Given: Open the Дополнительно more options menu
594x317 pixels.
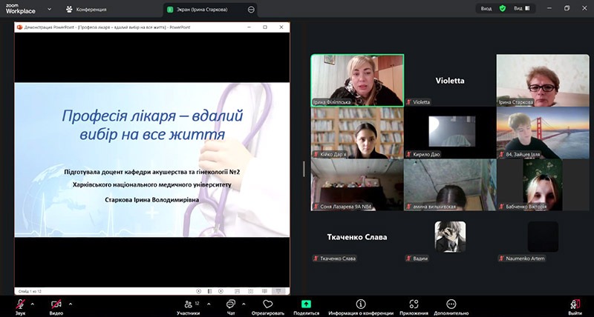Looking at the screenshot, I should [451, 306].
